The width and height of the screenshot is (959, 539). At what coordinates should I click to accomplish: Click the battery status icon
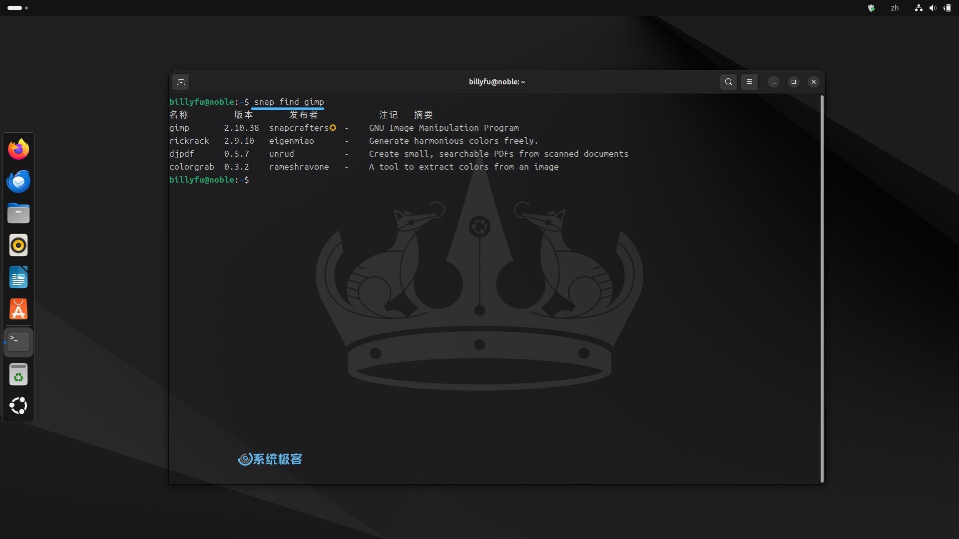coord(947,8)
